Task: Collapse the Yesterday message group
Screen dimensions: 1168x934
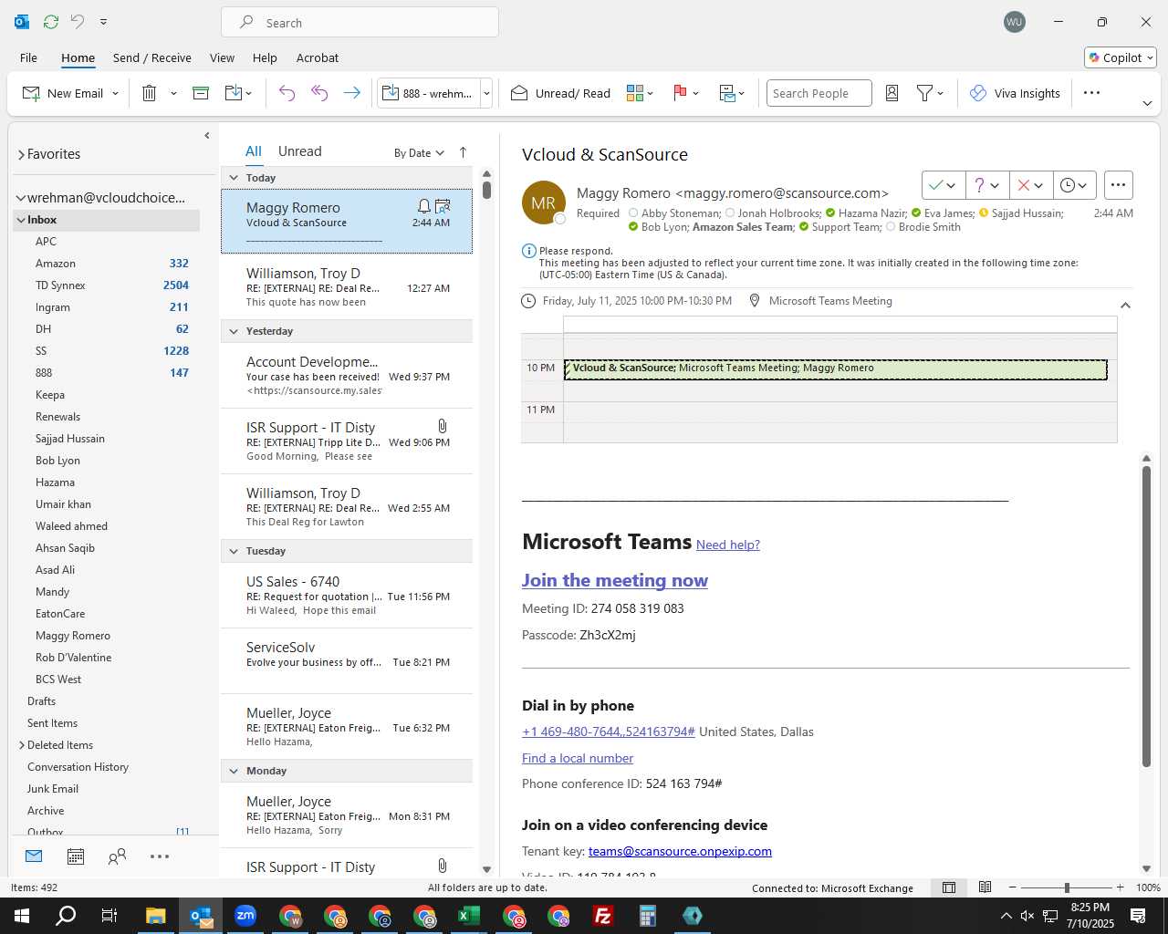Action: pos(234,331)
